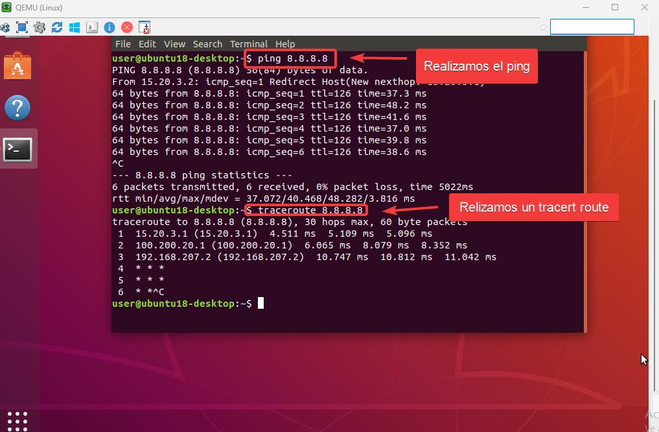The image size is (659, 432).
Task: Open the Help icon in the dock
Action: click(x=17, y=108)
